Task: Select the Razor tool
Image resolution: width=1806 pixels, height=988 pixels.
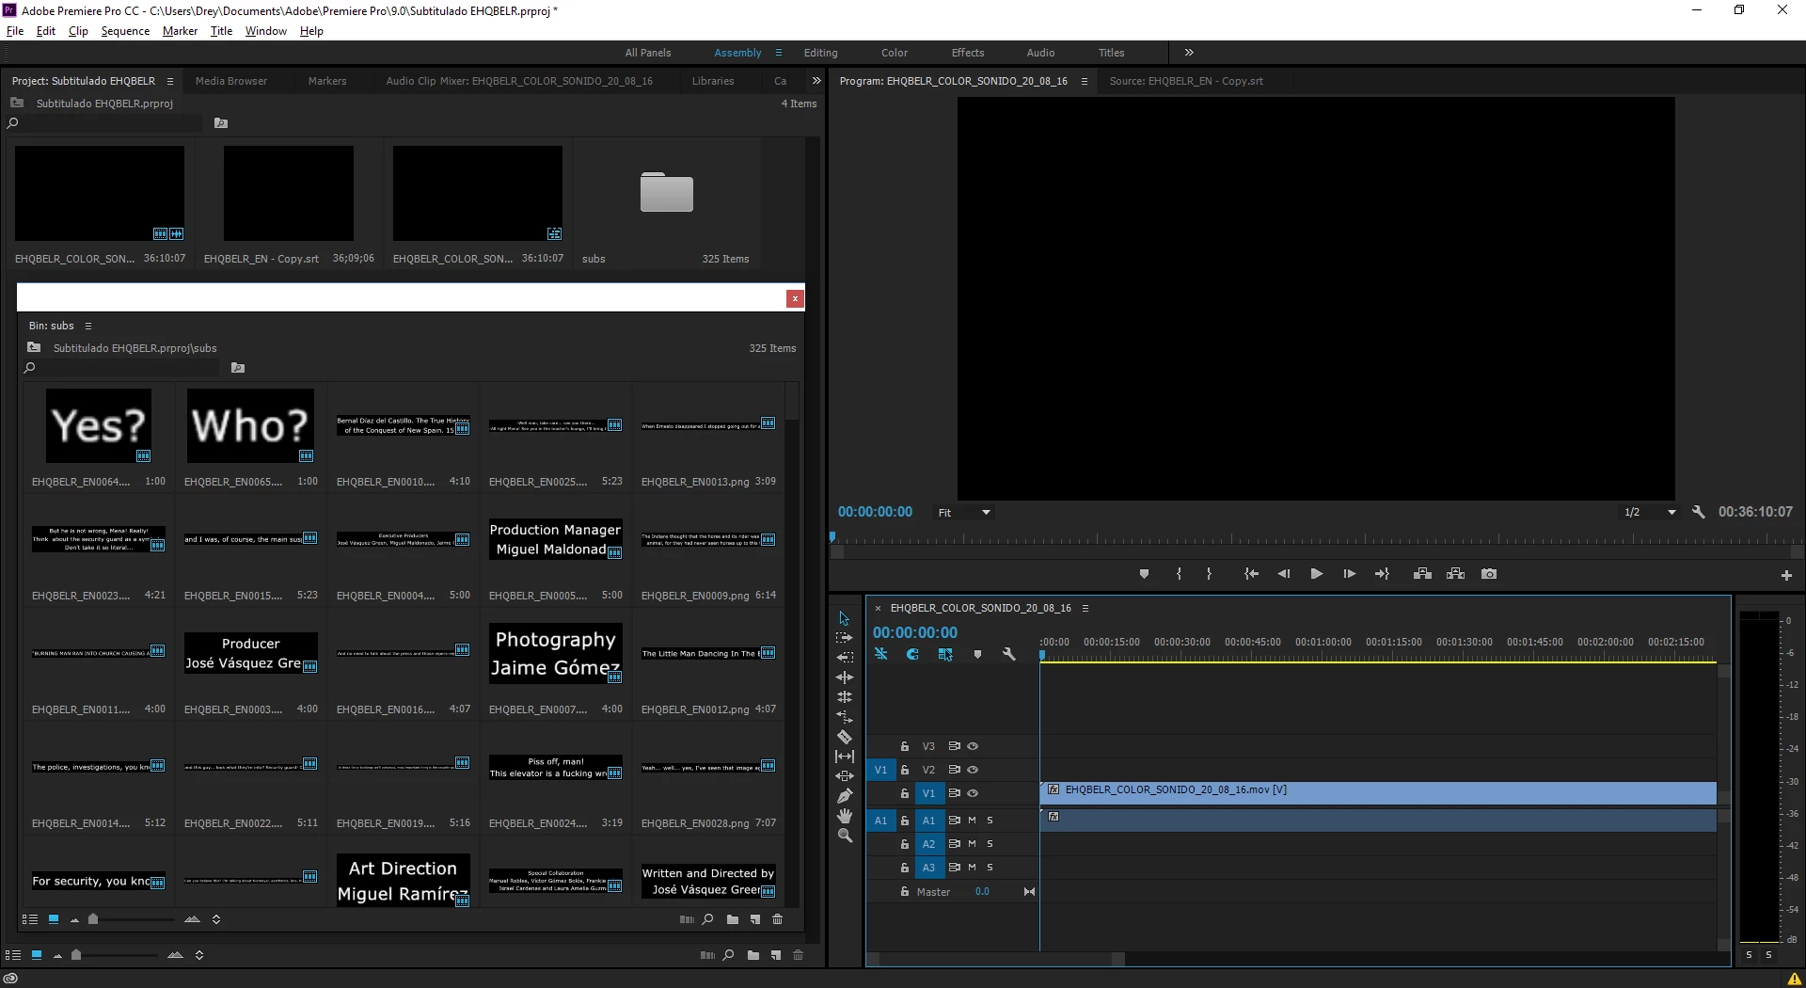Action: 845,737
